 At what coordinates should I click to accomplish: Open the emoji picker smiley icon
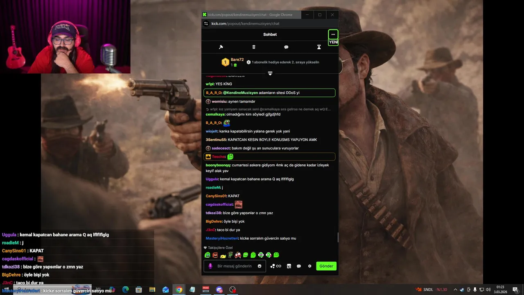pyautogui.click(x=260, y=266)
